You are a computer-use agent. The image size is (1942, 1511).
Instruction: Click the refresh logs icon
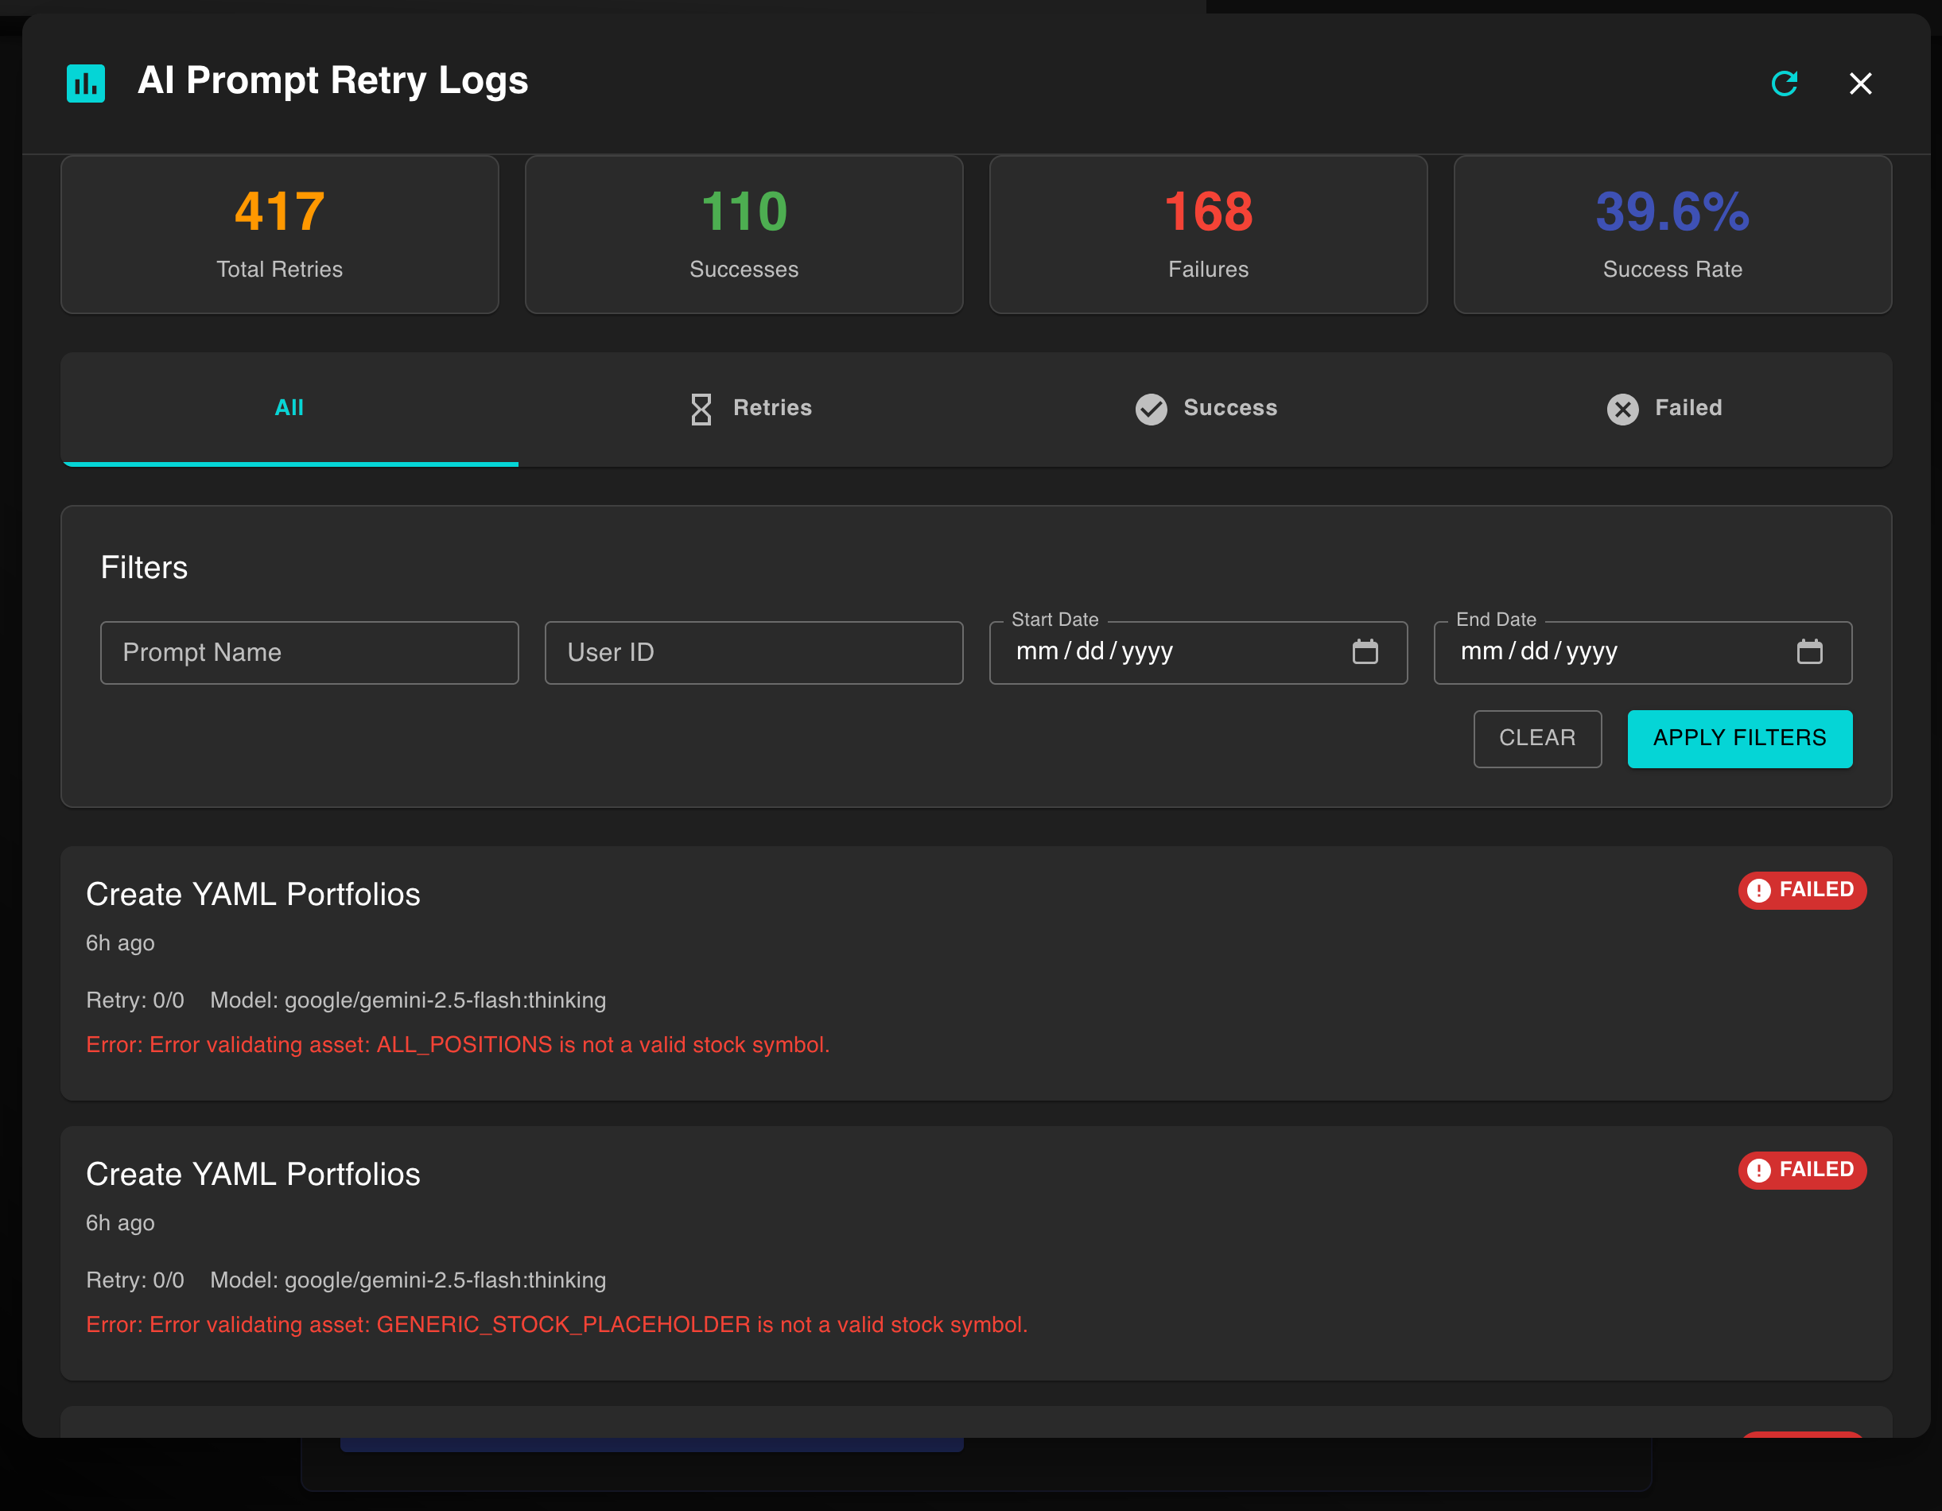(x=1784, y=83)
